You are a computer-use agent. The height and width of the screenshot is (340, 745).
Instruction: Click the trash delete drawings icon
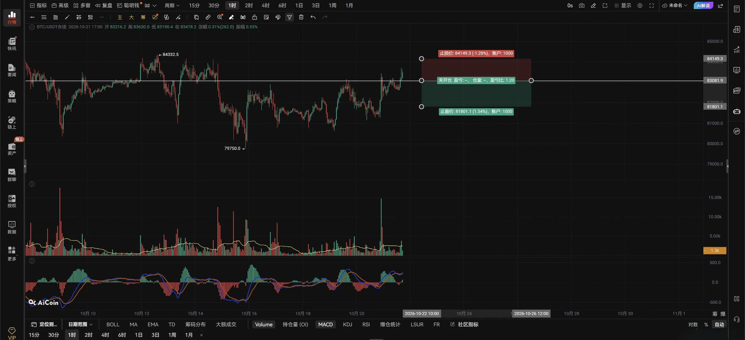click(x=301, y=17)
